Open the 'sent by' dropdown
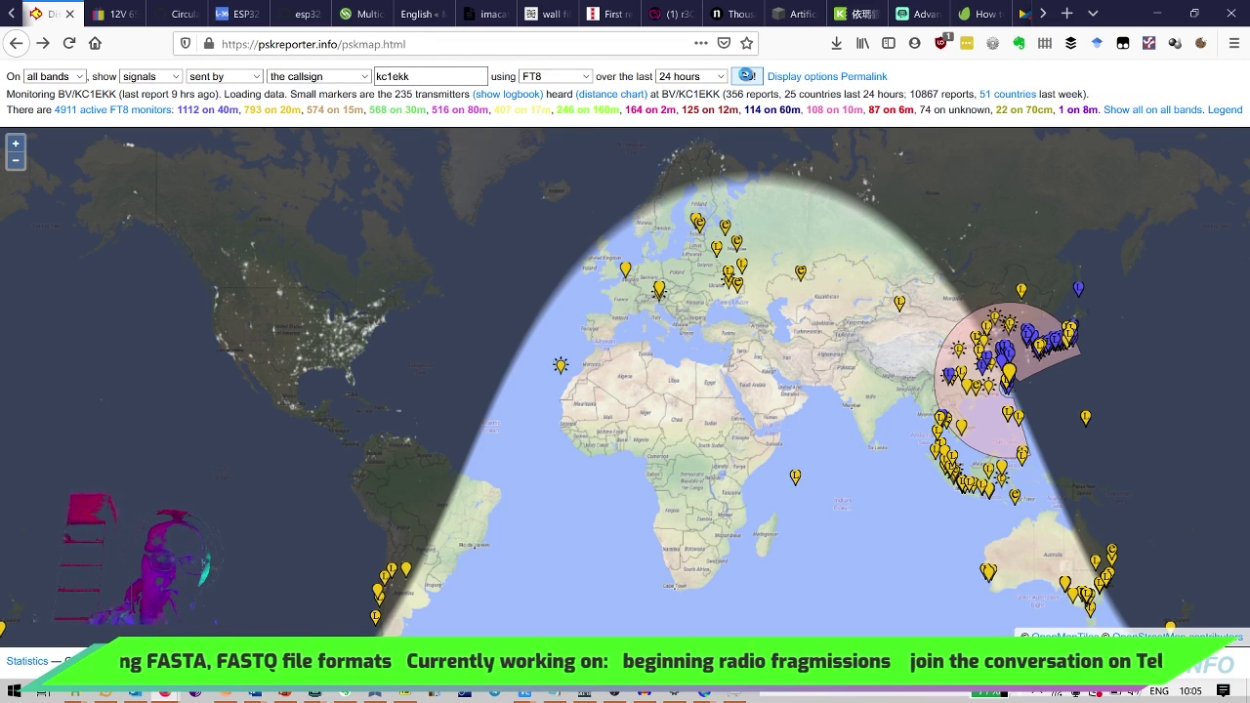1250x703 pixels. click(x=225, y=76)
